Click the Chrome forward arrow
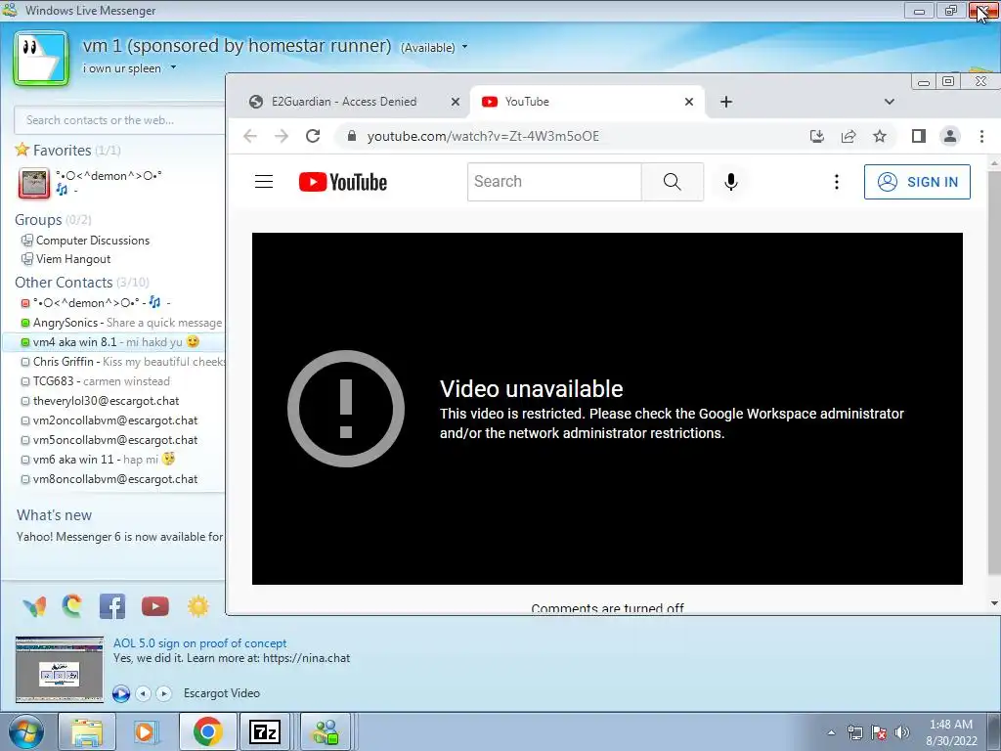This screenshot has width=1001, height=751. click(x=282, y=136)
